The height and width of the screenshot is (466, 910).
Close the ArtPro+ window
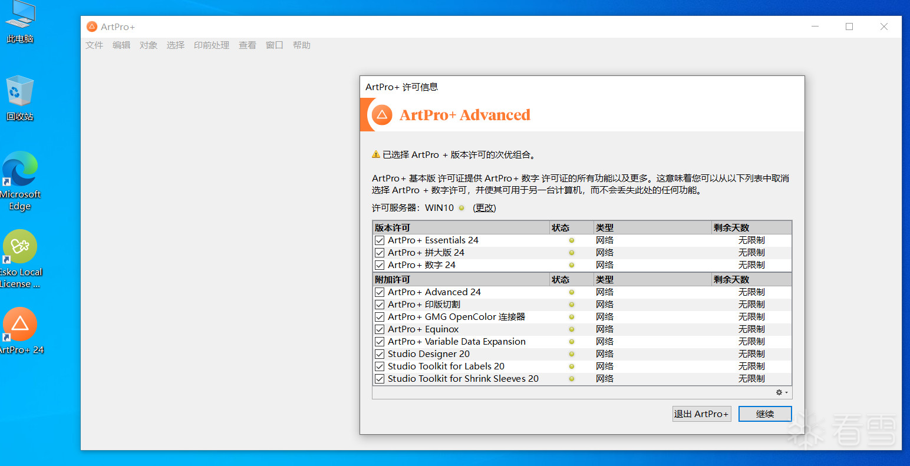[884, 27]
